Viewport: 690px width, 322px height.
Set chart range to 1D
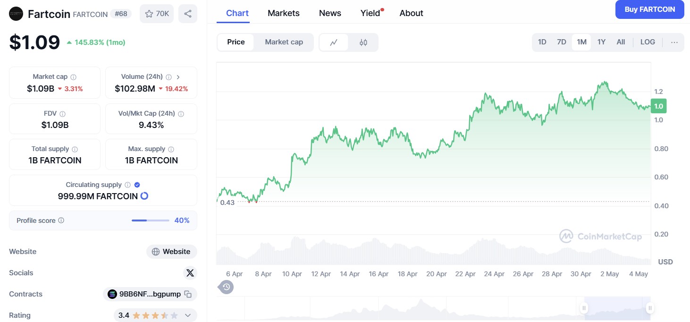(x=542, y=42)
